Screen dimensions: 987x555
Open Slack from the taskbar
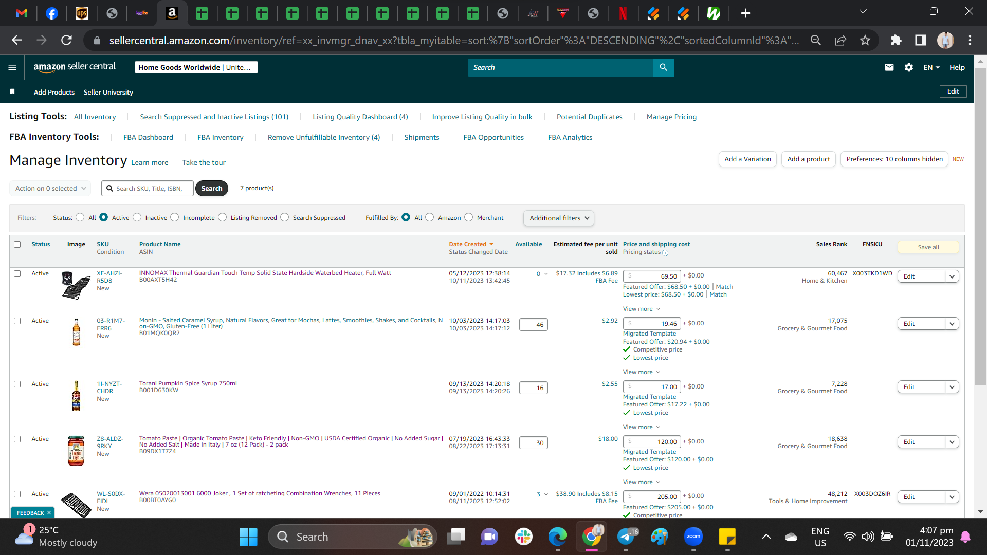click(x=523, y=537)
